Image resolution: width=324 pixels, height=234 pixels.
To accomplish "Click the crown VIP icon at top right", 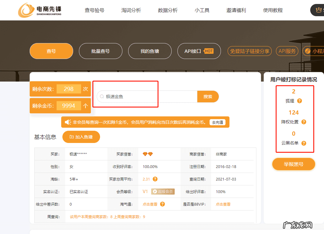I will click(x=318, y=9).
